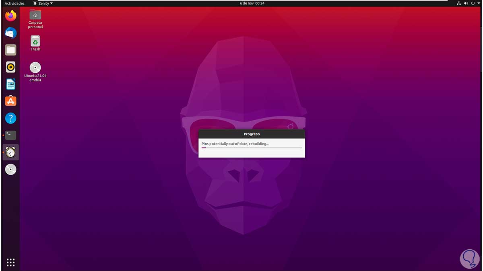Image resolution: width=483 pixels, height=271 pixels.
Task: Launch Thunderbird mail from the dock
Action: (x=11, y=33)
